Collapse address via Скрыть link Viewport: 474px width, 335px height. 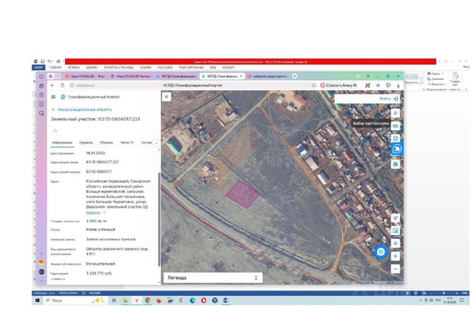pos(93,212)
